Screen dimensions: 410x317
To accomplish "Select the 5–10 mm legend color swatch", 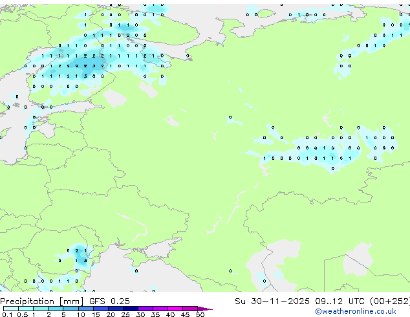I will [x=70, y=309].
